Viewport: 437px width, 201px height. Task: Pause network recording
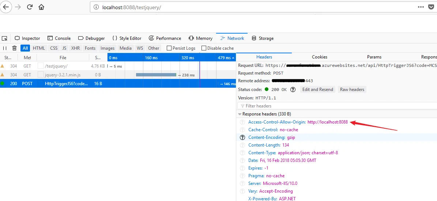5,48
